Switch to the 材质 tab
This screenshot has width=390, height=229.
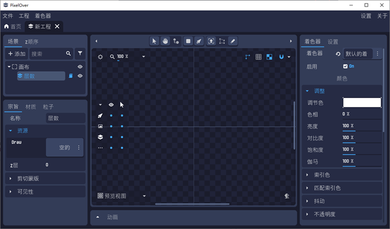tap(31, 107)
